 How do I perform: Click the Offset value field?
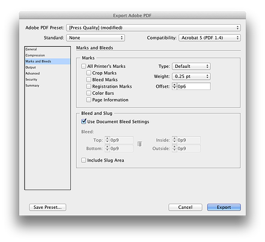point(193,86)
